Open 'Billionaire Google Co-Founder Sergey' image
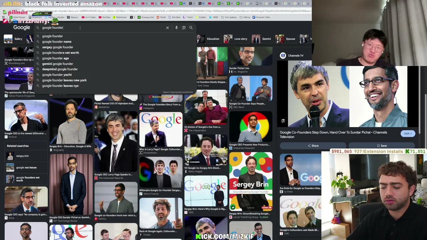This screenshot has width=427, height=240. point(161,173)
